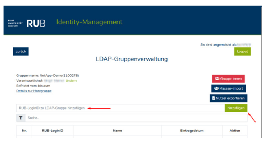Log out using the Logout button
266x144 pixels.
click(x=242, y=51)
